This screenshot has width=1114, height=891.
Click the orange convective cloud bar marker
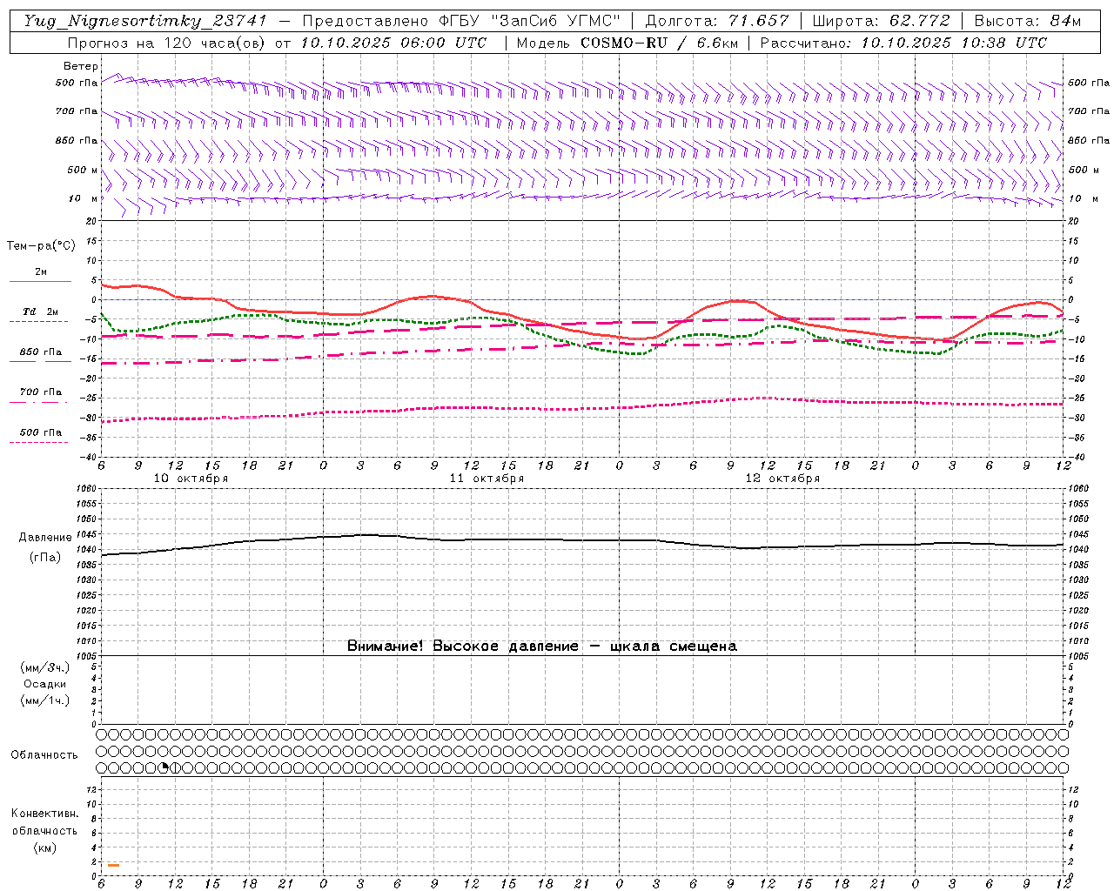tap(113, 864)
